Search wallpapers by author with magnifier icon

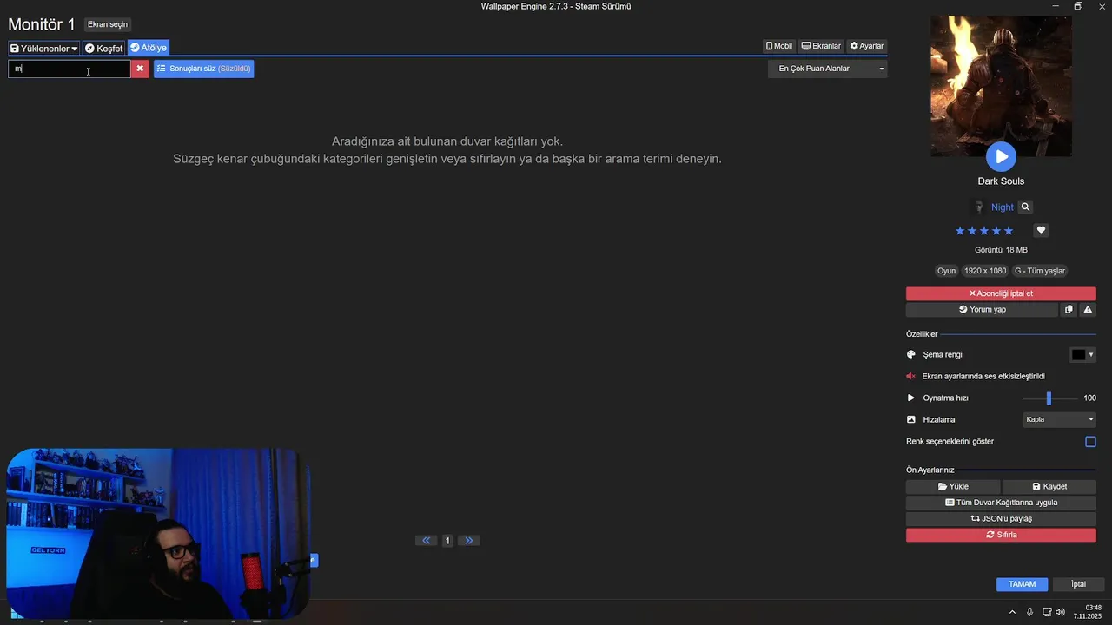(x=1025, y=207)
